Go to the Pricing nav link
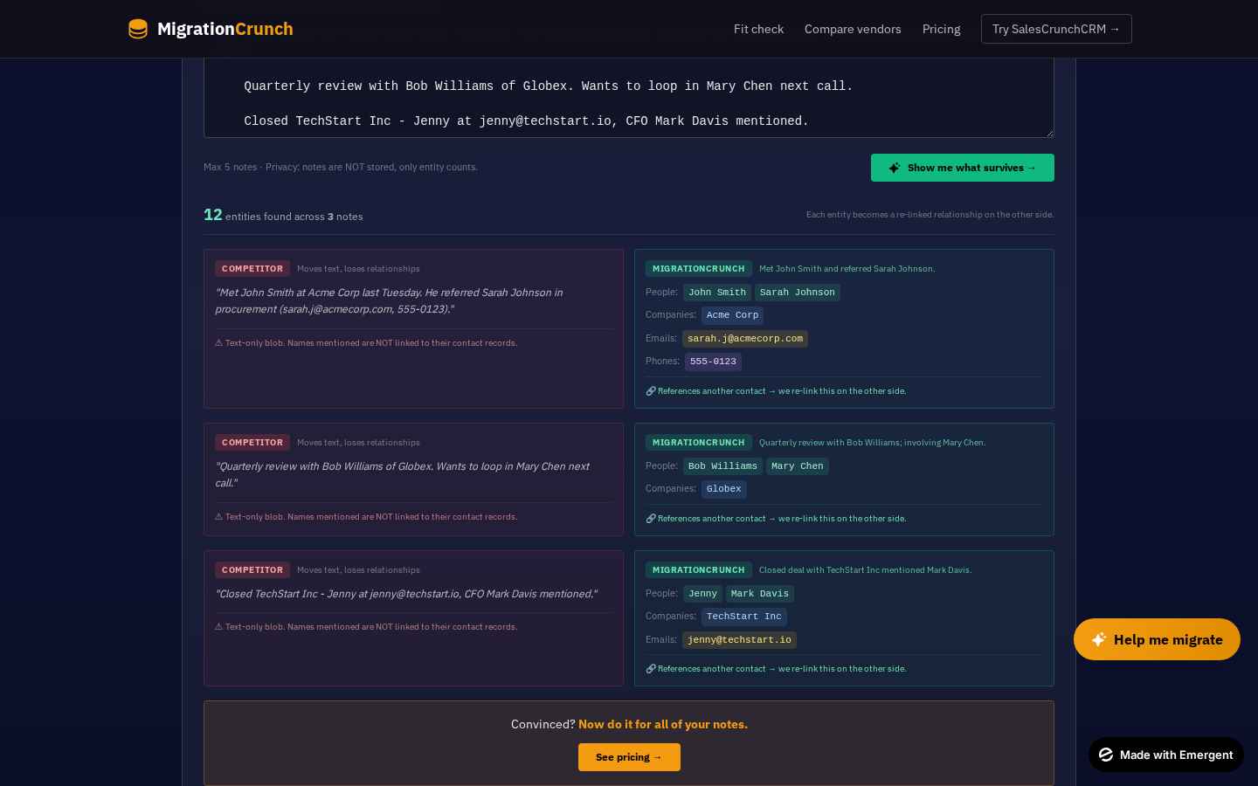1258x786 pixels. (x=941, y=29)
